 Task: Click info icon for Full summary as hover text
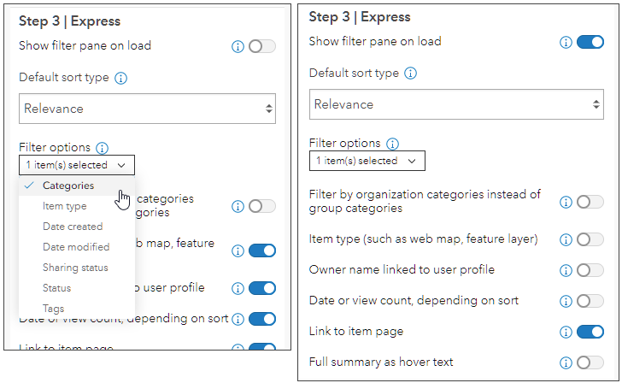click(566, 362)
